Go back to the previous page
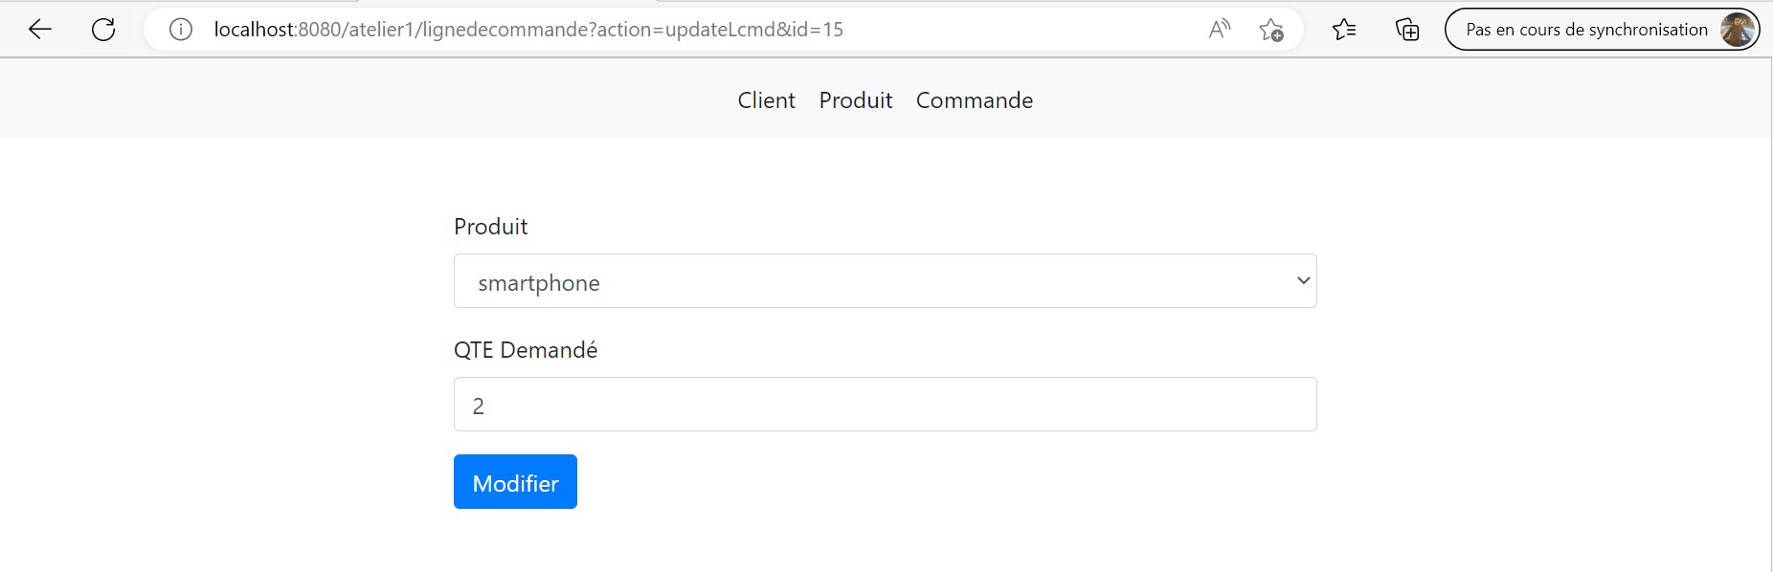The image size is (1773, 572). tap(39, 29)
